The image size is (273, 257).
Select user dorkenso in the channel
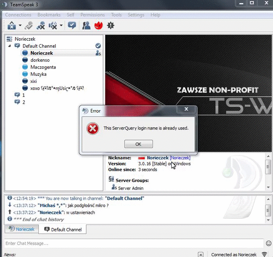coord(40,60)
